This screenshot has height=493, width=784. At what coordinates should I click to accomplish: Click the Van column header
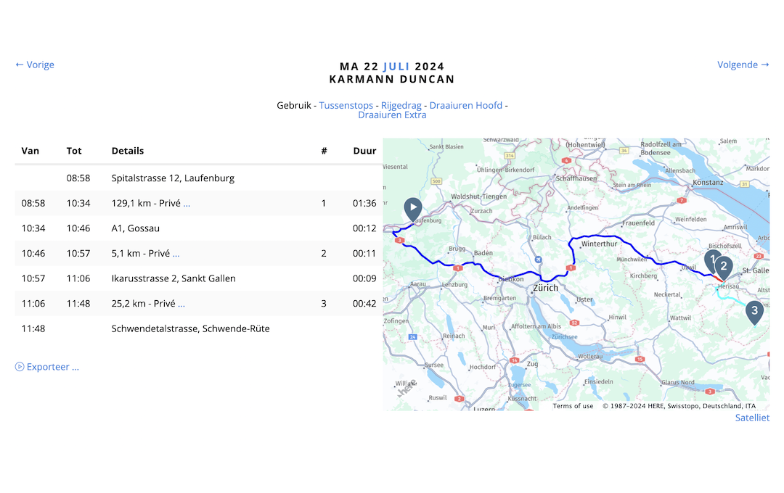(30, 151)
